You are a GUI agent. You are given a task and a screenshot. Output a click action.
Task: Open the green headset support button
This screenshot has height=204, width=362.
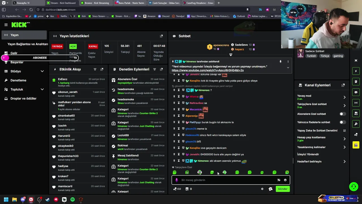[354, 186]
